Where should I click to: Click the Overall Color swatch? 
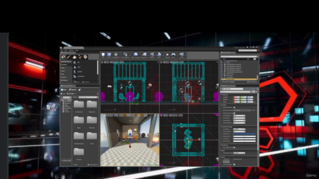(245, 141)
